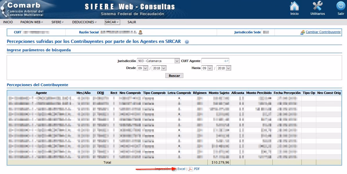This screenshot has width=347, height=174.
Task: Click the Monto Sujeto column header
Action: [x=219, y=93]
